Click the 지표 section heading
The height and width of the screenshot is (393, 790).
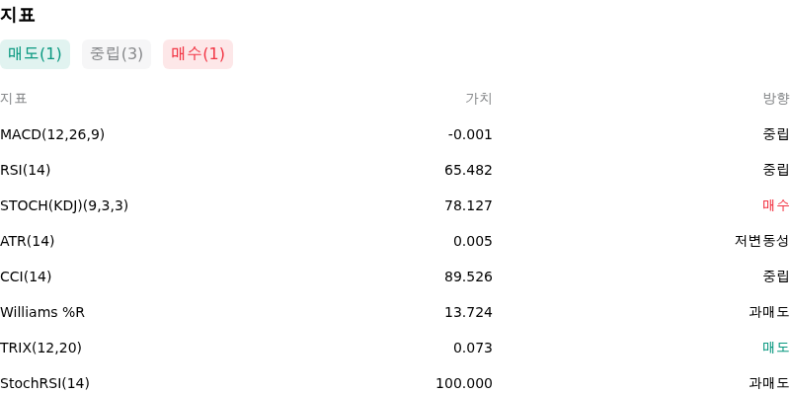(17, 15)
